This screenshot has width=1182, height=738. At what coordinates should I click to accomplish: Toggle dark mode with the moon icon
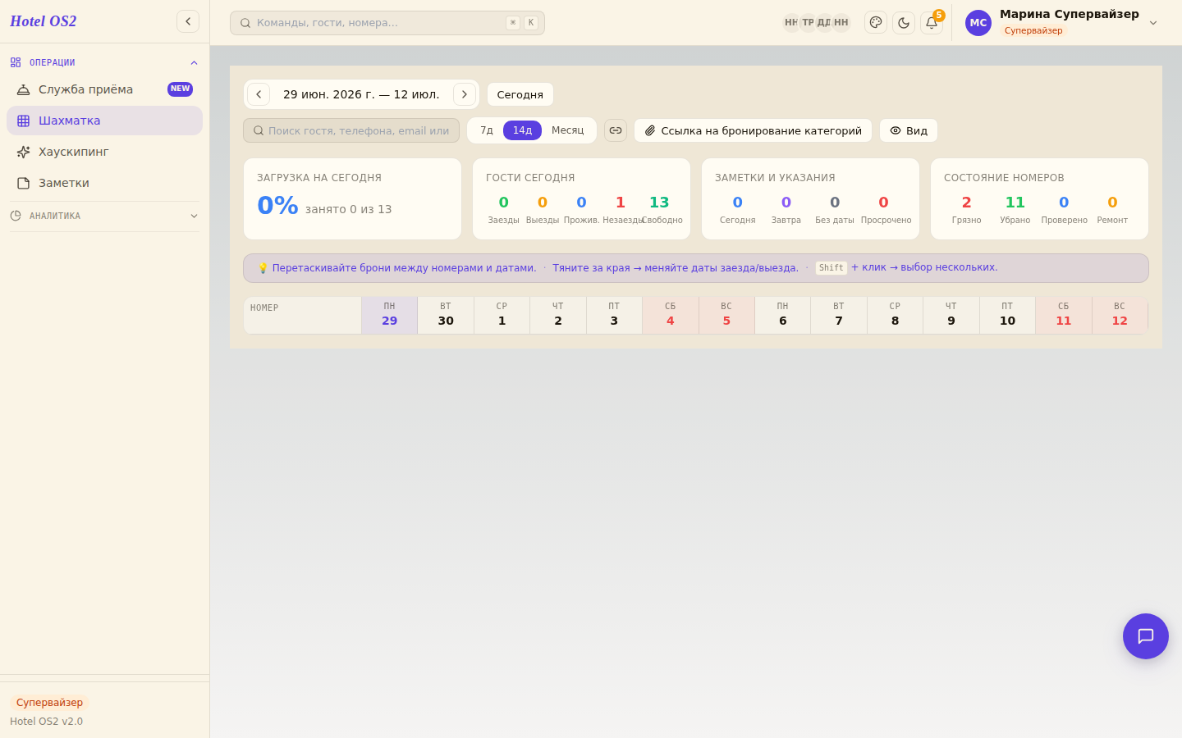904,22
